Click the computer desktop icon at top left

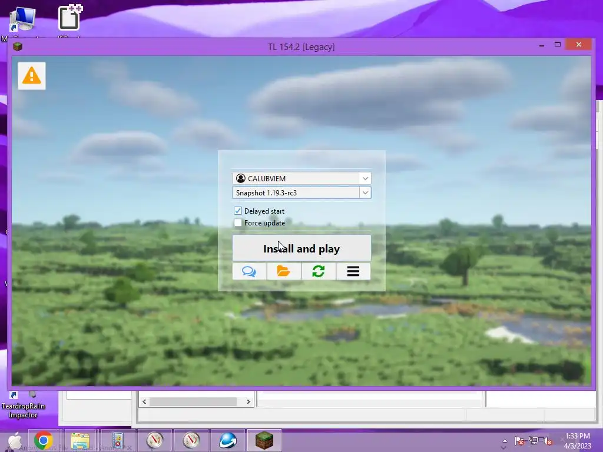[22, 19]
